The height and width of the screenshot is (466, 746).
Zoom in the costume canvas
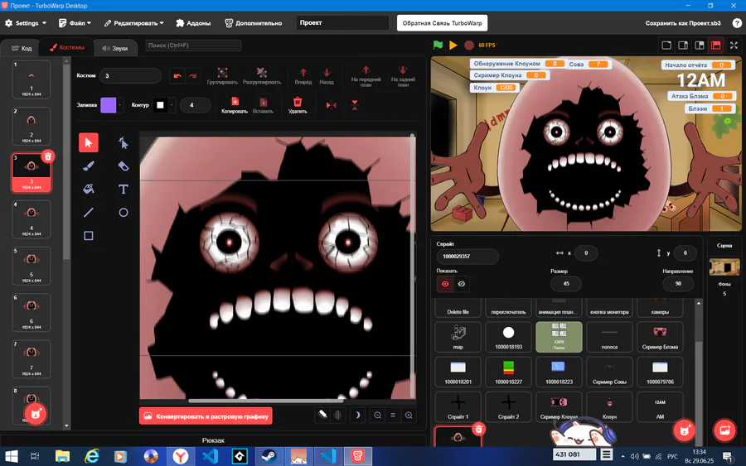(x=409, y=416)
